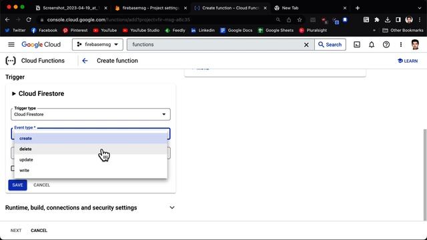Open the Google account avatar in Cloud header
Viewport: 427px width, 240px height.
pyautogui.click(x=415, y=45)
